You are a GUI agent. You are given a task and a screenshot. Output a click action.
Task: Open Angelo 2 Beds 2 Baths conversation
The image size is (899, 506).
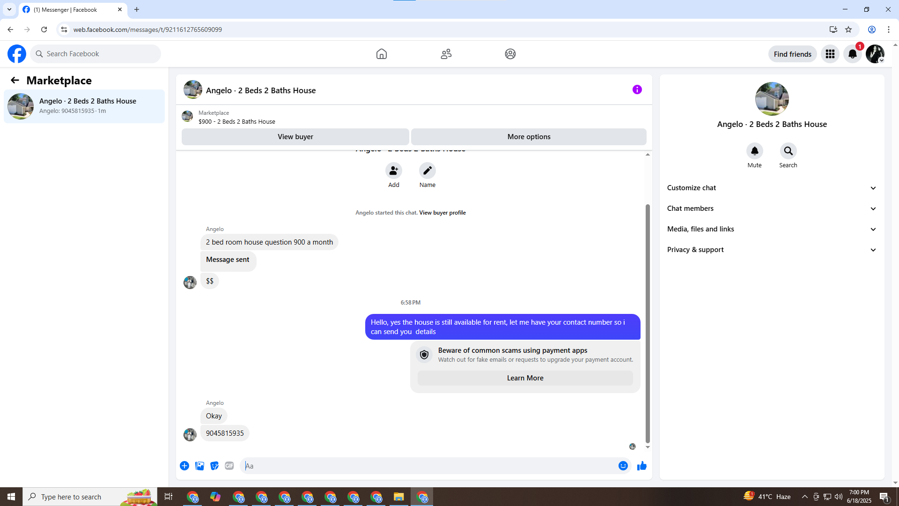click(84, 106)
